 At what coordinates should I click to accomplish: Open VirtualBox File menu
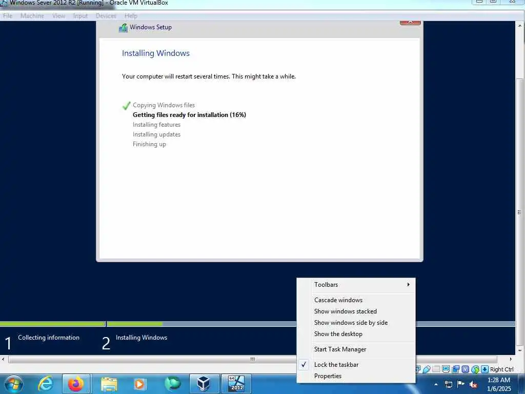coord(7,16)
